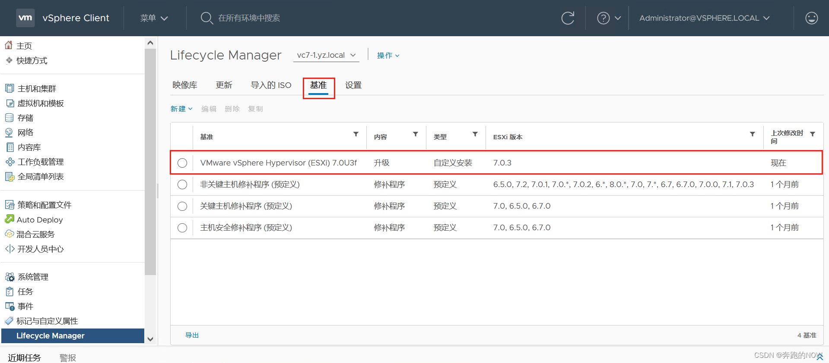This screenshot has height=363, width=829.
Task: Click the sidebar scroll up arrow
Action: [x=150, y=43]
